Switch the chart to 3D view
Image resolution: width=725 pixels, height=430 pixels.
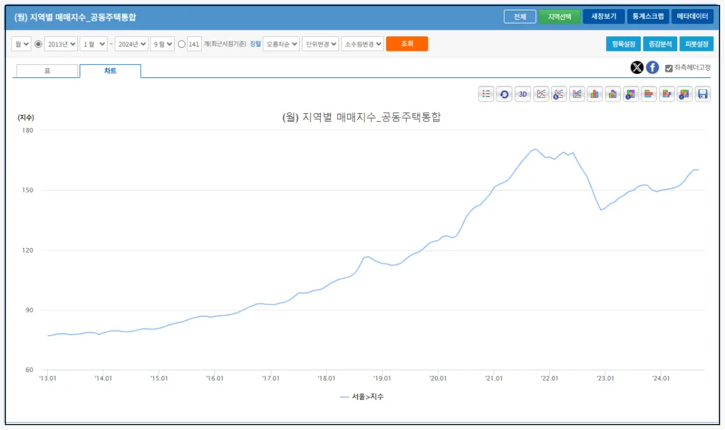(x=522, y=94)
